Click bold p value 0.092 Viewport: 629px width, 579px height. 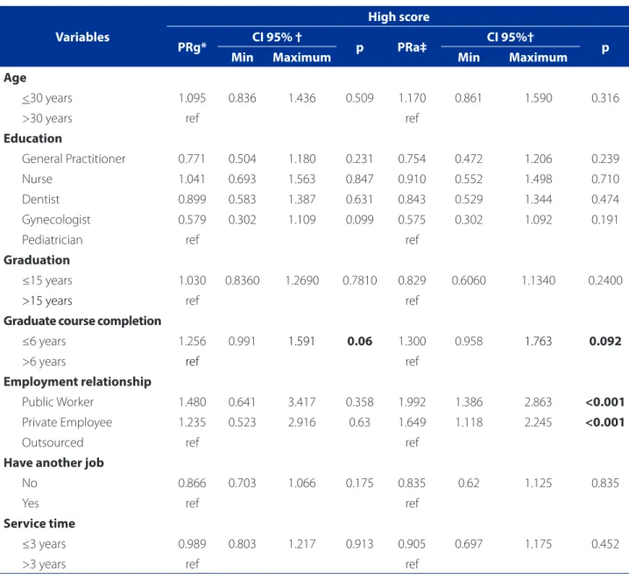coord(605,342)
